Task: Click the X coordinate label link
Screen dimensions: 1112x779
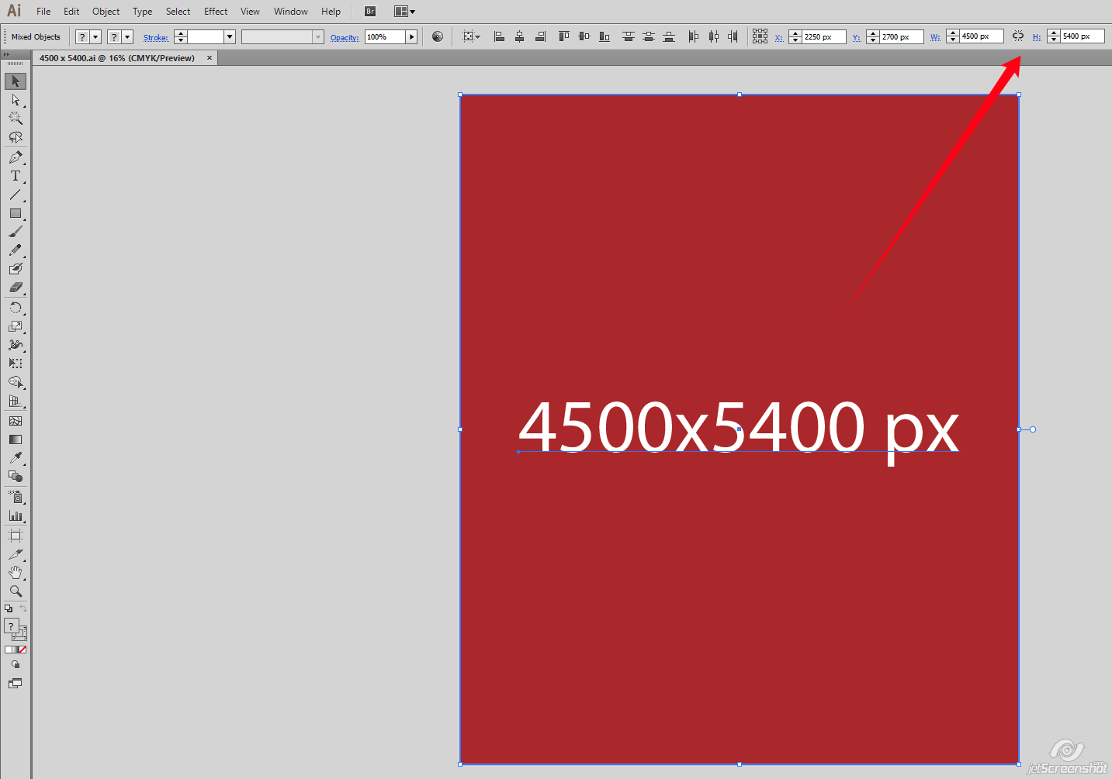Action: [779, 37]
